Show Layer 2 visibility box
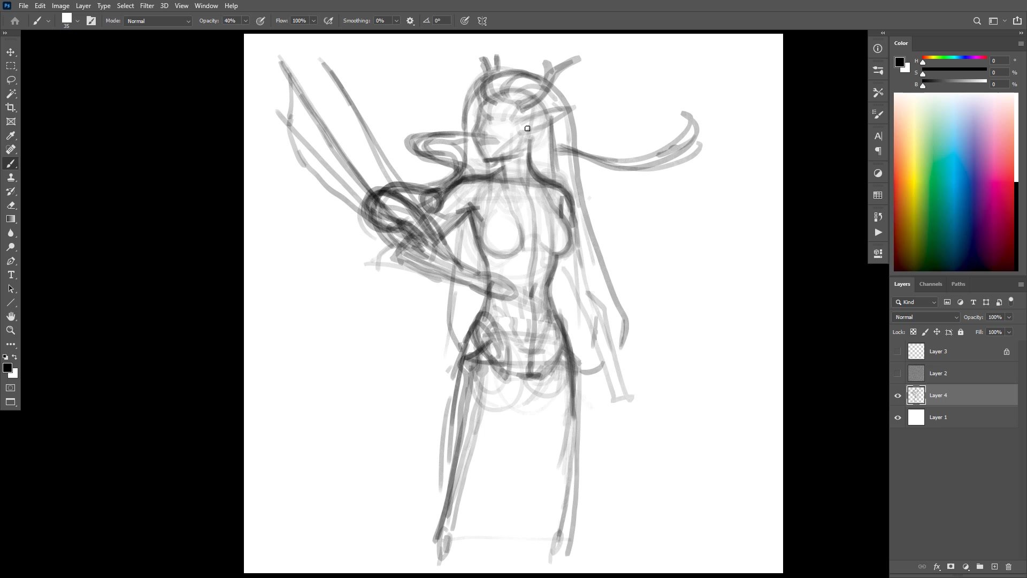The height and width of the screenshot is (578, 1027). tap(898, 374)
